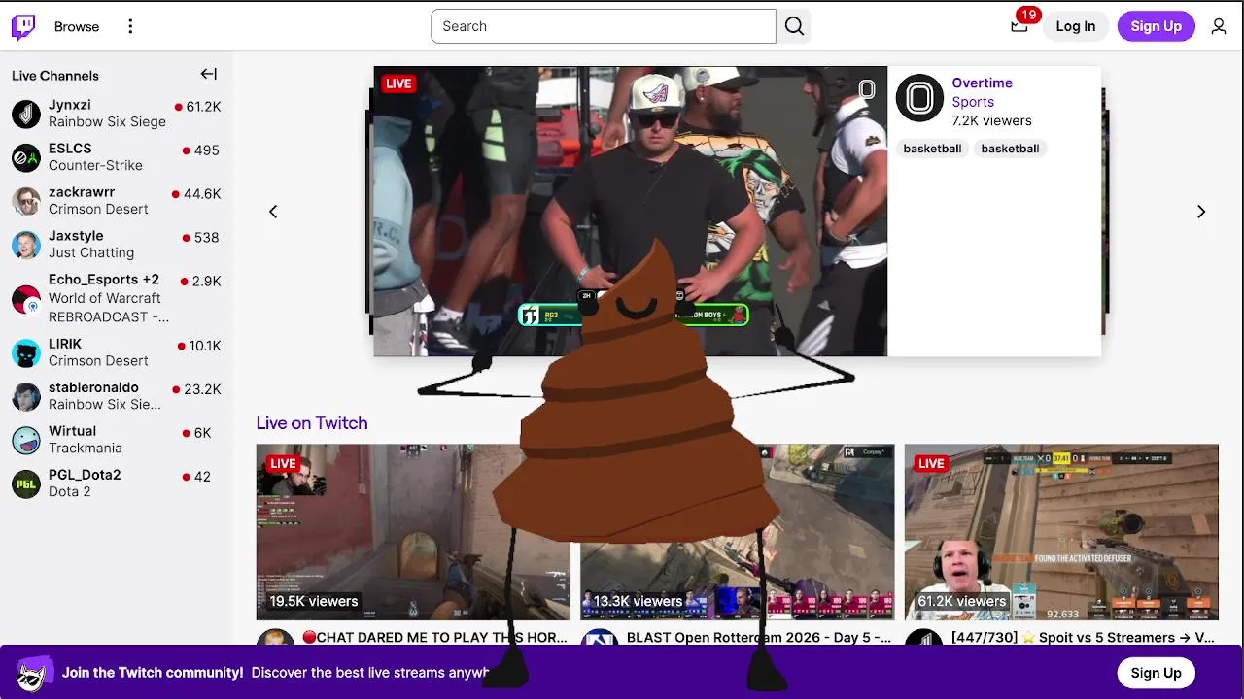Select PGL_Dota2 Dota 2 channel name
This screenshot has width=1244, height=699.
85,475
